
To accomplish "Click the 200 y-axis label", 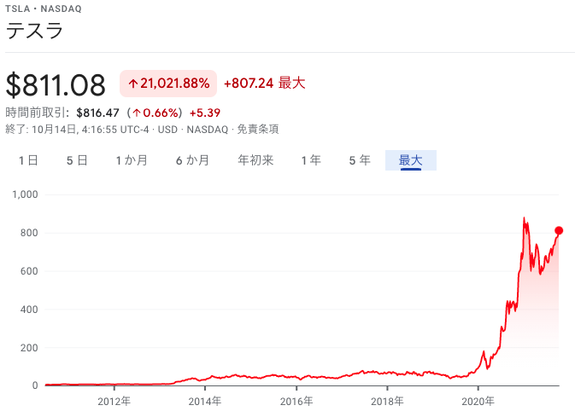I will click(29, 348).
